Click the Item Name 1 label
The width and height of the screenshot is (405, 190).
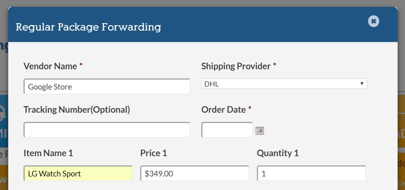click(x=48, y=153)
